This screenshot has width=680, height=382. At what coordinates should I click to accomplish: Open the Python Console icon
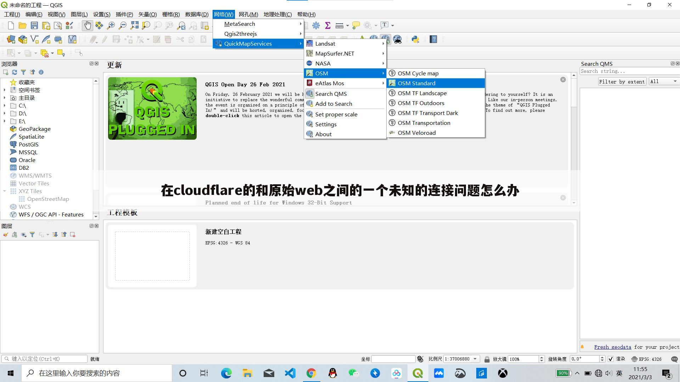[x=416, y=39]
